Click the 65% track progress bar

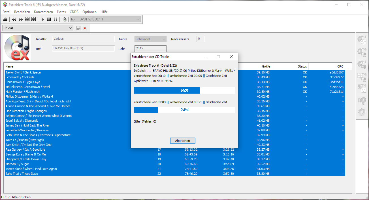(x=184, y=90)
